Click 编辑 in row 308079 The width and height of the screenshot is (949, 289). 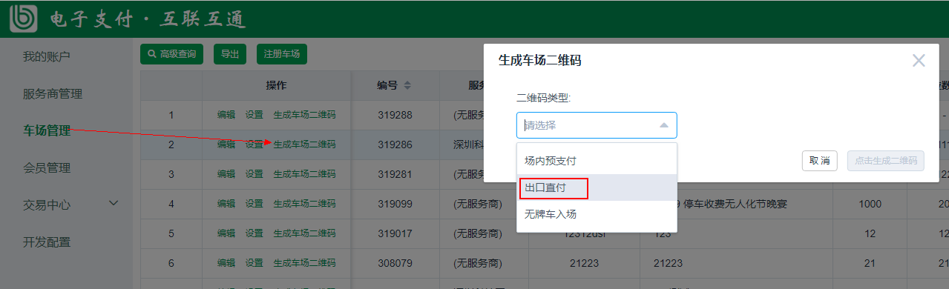point(226,263)
